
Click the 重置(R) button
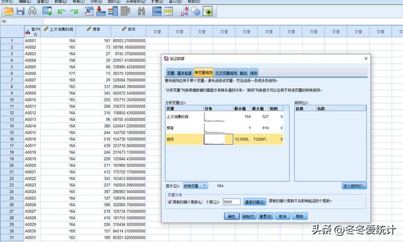click(x=266, y=216)
